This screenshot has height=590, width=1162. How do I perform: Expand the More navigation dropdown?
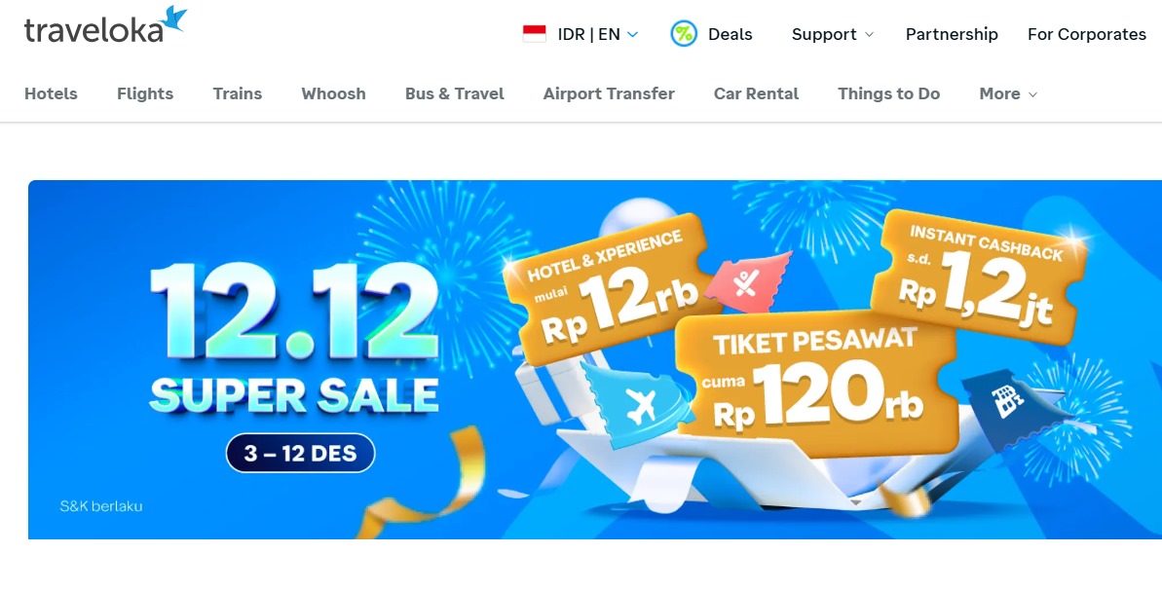(x=1008, y=94)
